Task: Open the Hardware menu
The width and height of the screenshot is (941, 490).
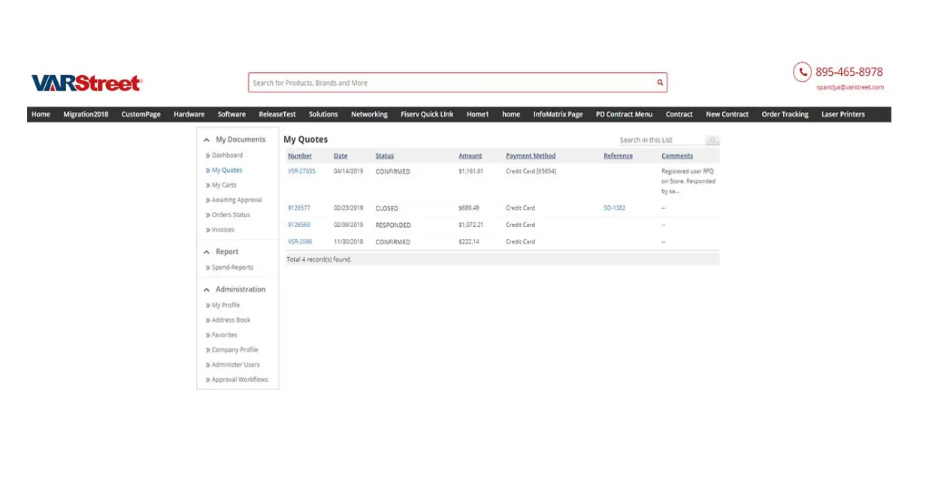Action: (189, 114)
